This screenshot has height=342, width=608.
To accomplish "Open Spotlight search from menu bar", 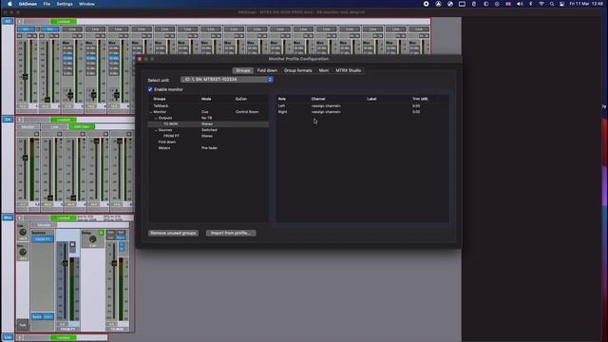I will pos(552,4).
